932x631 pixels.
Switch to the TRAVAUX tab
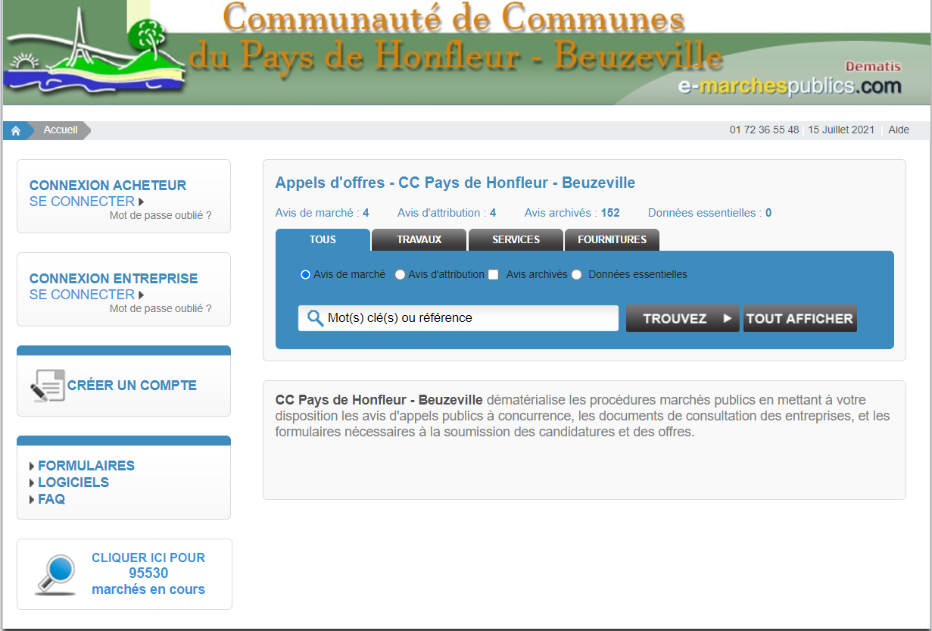tap(419, 239)
